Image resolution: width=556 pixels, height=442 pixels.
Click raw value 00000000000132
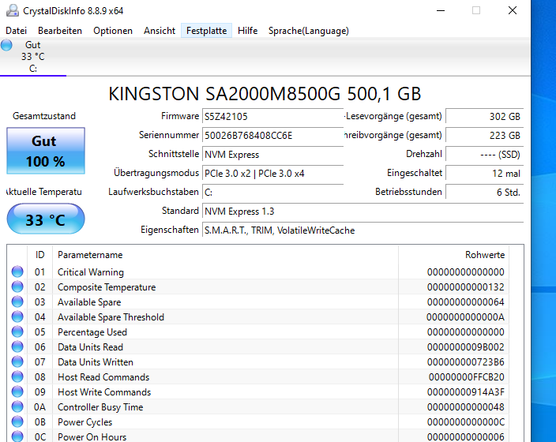[x=466, y=287]
